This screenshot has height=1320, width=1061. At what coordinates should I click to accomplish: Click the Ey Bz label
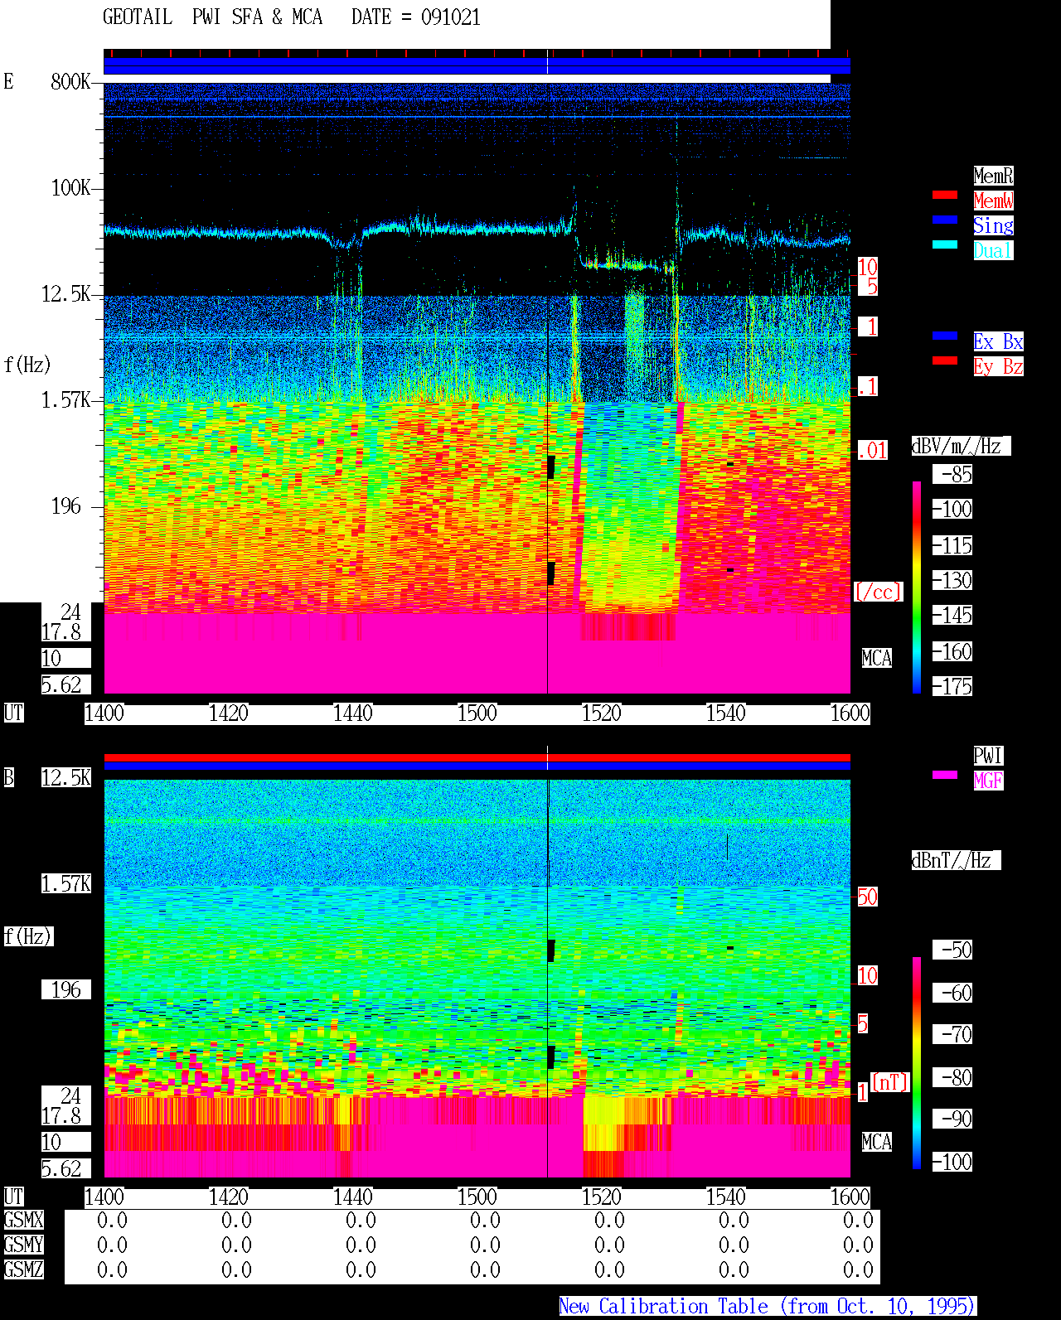point(998,366)
